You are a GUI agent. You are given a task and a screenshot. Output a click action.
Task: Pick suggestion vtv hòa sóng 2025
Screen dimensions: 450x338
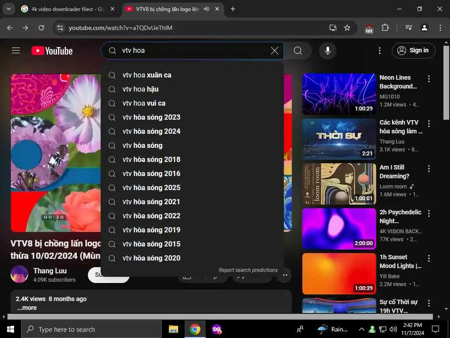(x=192, y=187)
